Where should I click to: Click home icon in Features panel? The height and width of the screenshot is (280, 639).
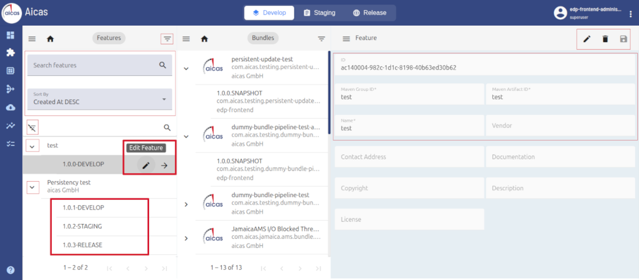pos(50,39)
